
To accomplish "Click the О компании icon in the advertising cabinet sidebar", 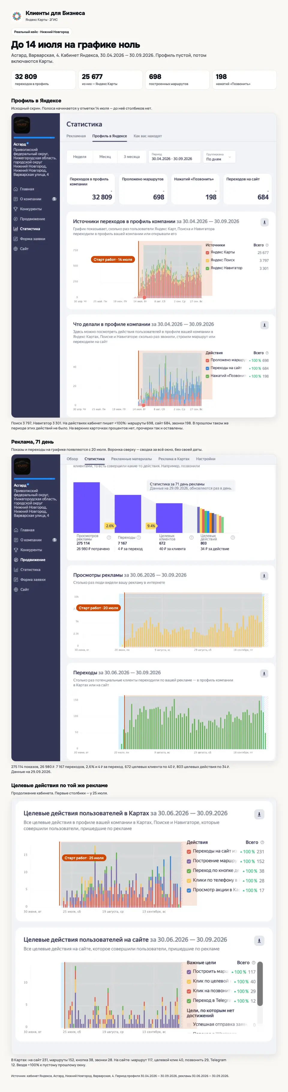I will click(16, 540).
